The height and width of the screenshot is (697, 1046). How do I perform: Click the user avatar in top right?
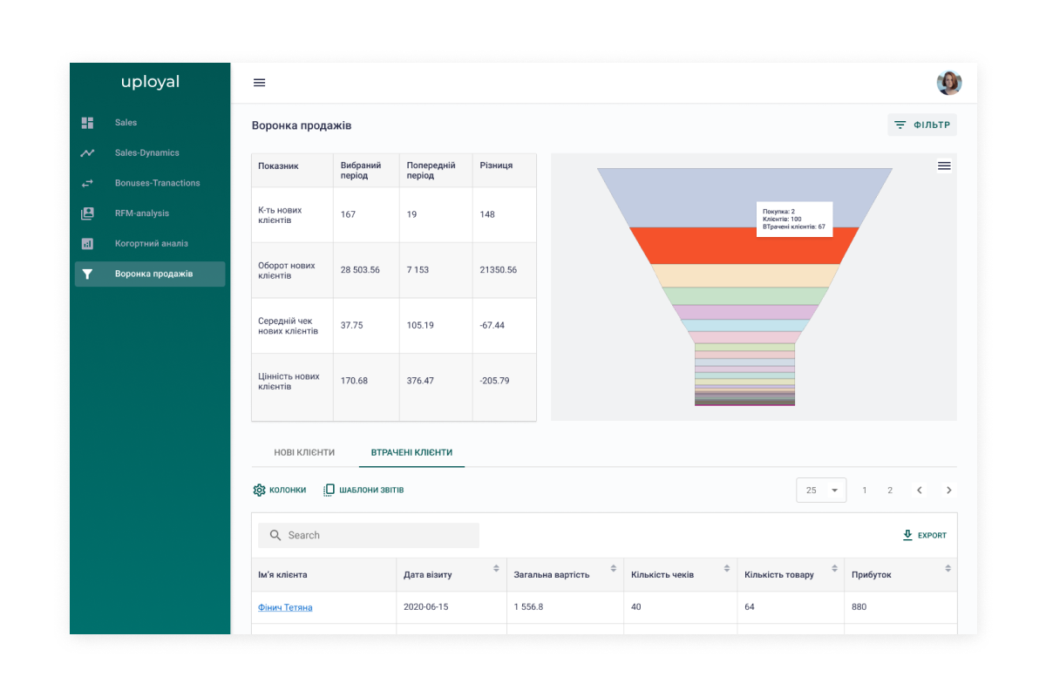948,83
